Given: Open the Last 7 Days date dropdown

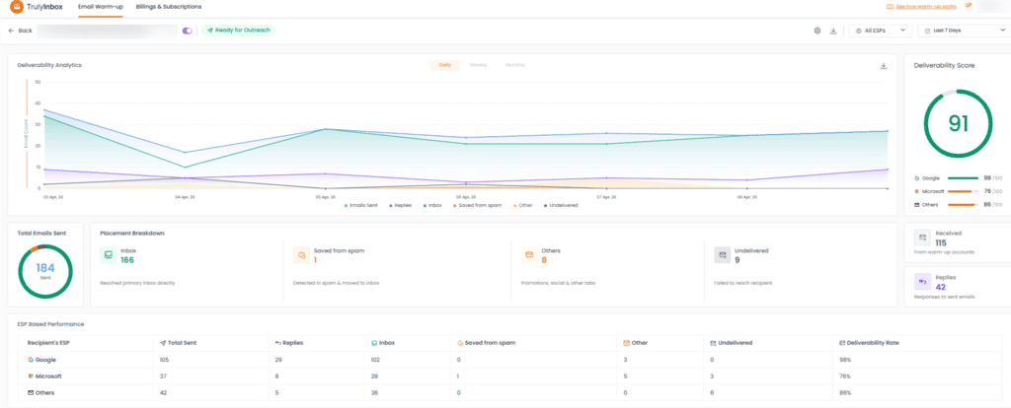Looking at the screenshot, I should tap(964, 31).
